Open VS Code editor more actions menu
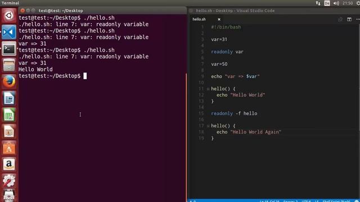The image size is (360, 202). pyautogui.click(x=358, y=20)
